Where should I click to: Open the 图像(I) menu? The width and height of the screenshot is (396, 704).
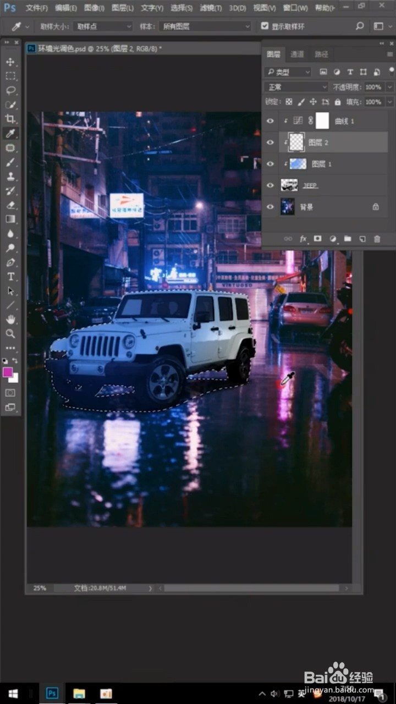95,8
